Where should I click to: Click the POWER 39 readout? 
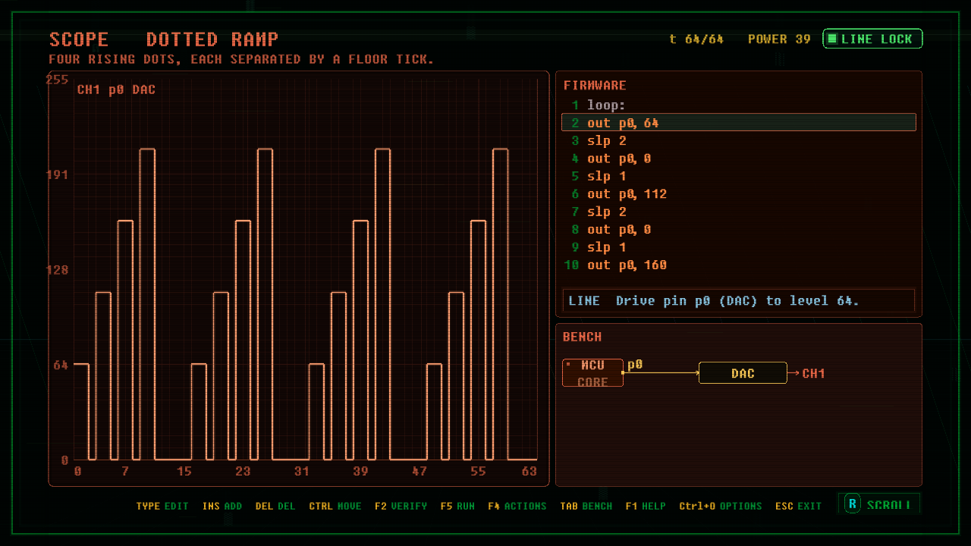click(x=779, y=39)
